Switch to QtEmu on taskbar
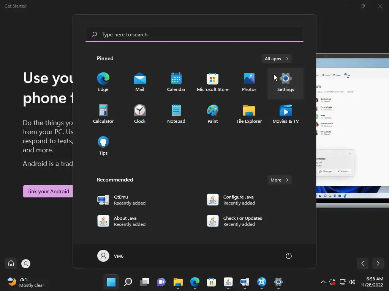 (x=245, y=282)
